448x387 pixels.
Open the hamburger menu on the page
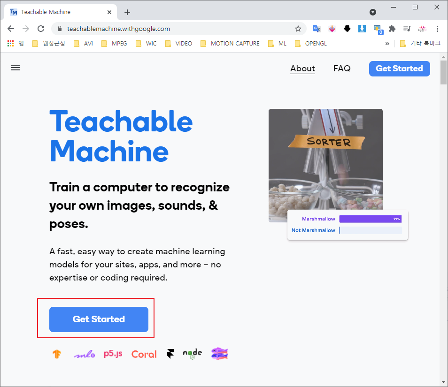coord(15,68)
